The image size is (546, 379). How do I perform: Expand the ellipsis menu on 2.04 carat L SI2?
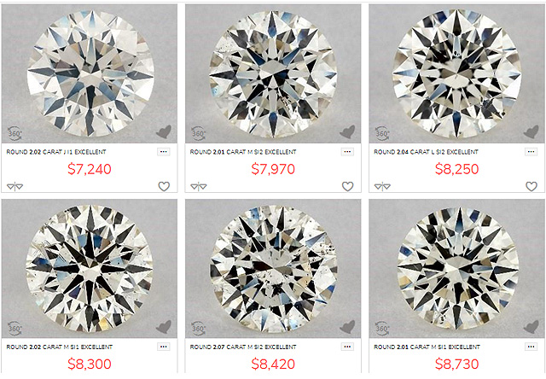[531, 151]
